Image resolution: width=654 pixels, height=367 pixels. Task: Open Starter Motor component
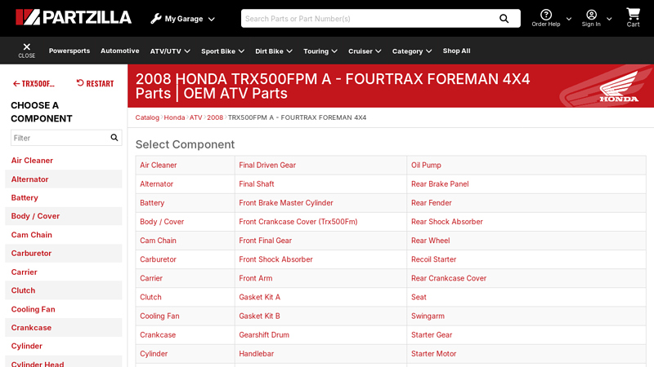click(434, 354)
